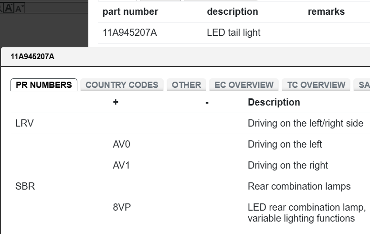Select the LED tail light description cell
Image resolution: width=370 pixels, height=234 pixels.
point(233,33)
